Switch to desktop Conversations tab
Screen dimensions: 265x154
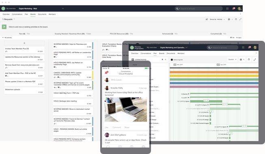pyautogui.click(x=17, y=14)
